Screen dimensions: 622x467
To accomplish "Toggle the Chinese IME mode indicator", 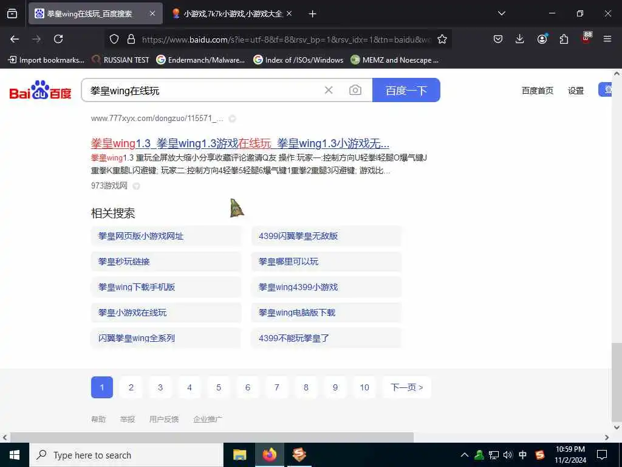I will (x=523, y=455).
